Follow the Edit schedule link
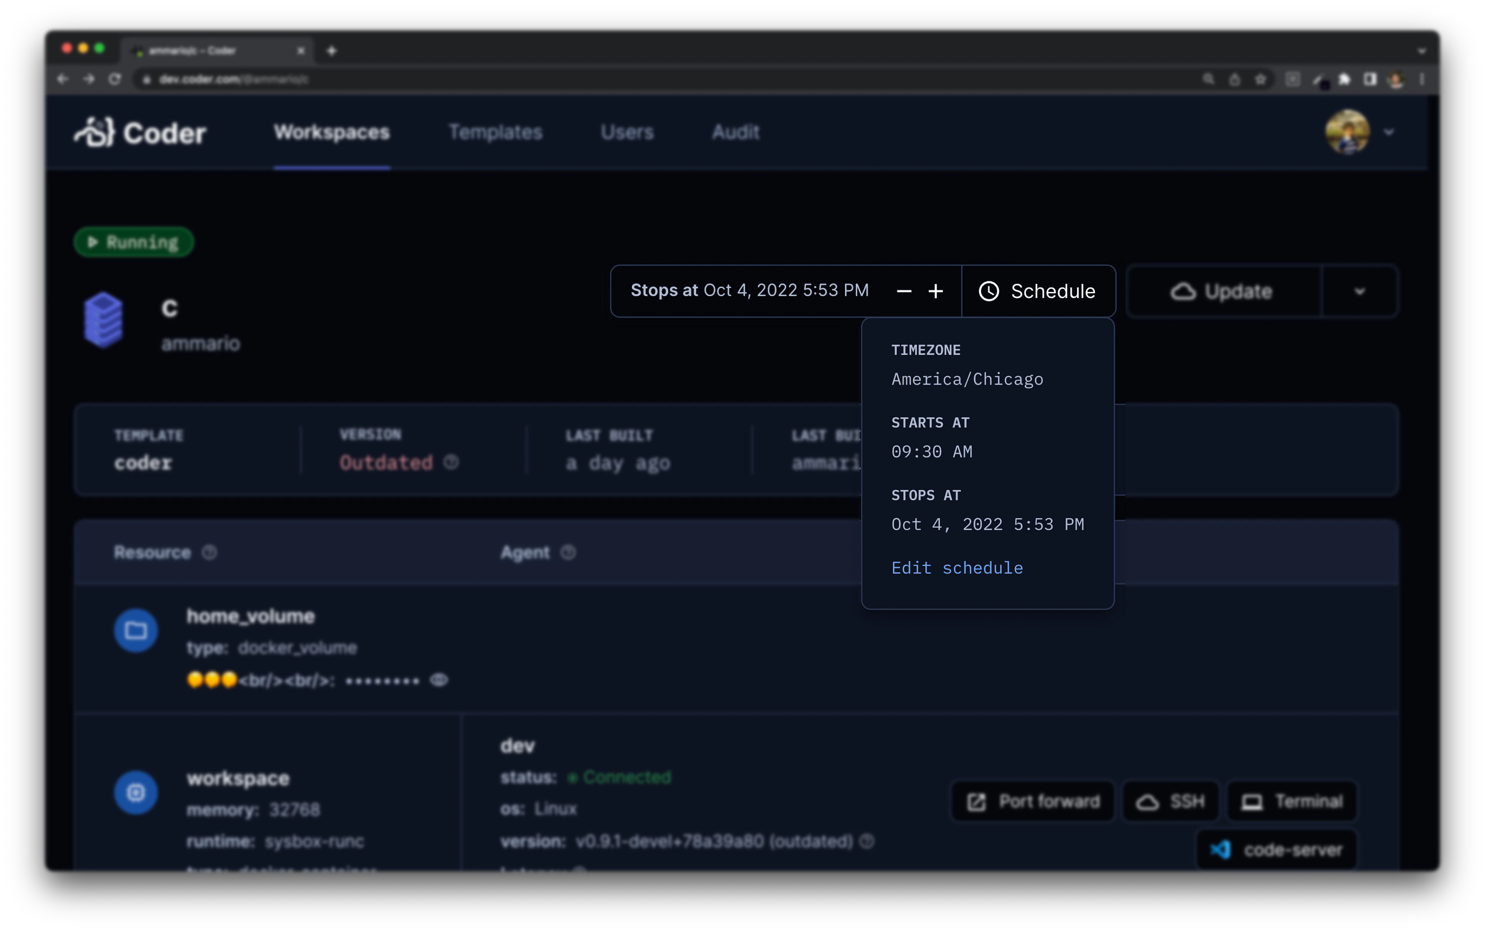Image resolution: width=1485 pixels, height=931 pixels. click(957, 568)
